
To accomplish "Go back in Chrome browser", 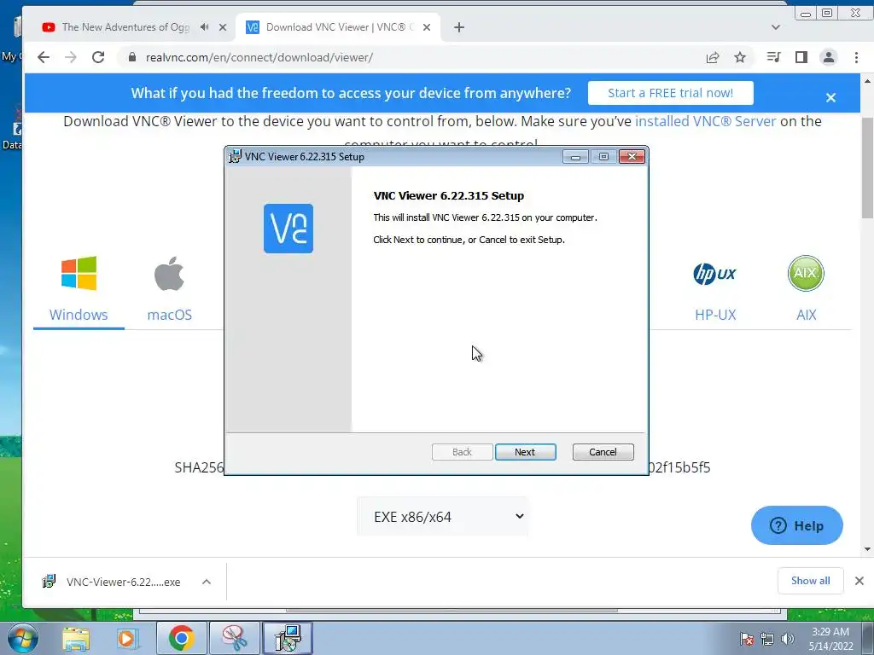I will tap(44, 57).
